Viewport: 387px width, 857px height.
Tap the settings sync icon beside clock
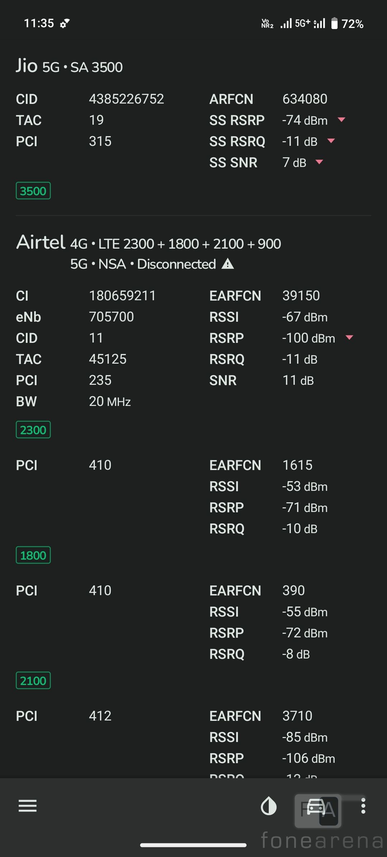(x=64, y=24)
